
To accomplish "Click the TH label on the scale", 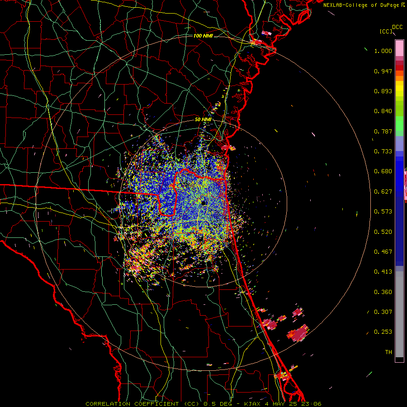I will (x=388, y=352).
